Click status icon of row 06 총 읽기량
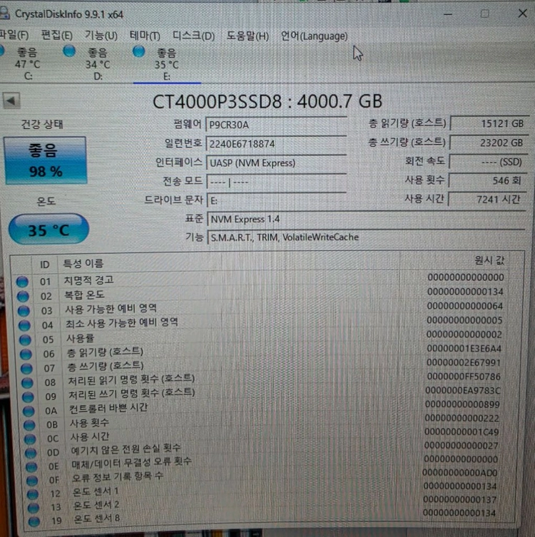The width and height of the screenshot is (535, 537). 26,354
